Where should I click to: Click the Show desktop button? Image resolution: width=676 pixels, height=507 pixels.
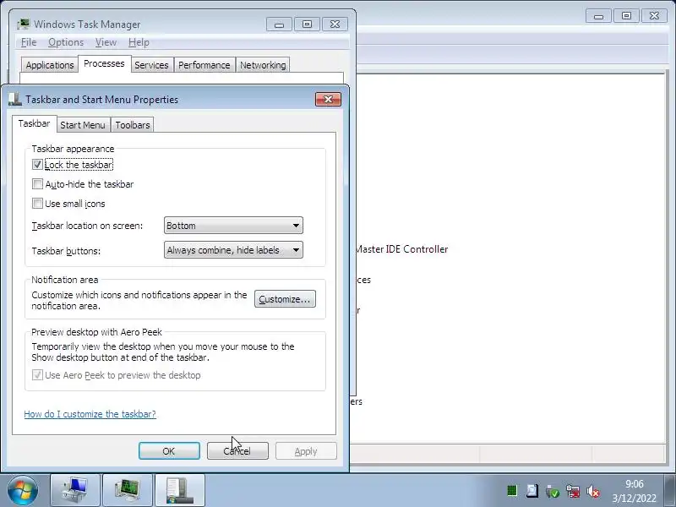(x=670, y=490)
